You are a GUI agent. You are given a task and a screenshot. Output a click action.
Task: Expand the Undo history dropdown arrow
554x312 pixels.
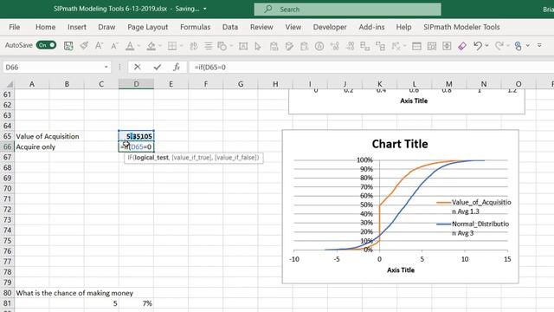point(486,46)
